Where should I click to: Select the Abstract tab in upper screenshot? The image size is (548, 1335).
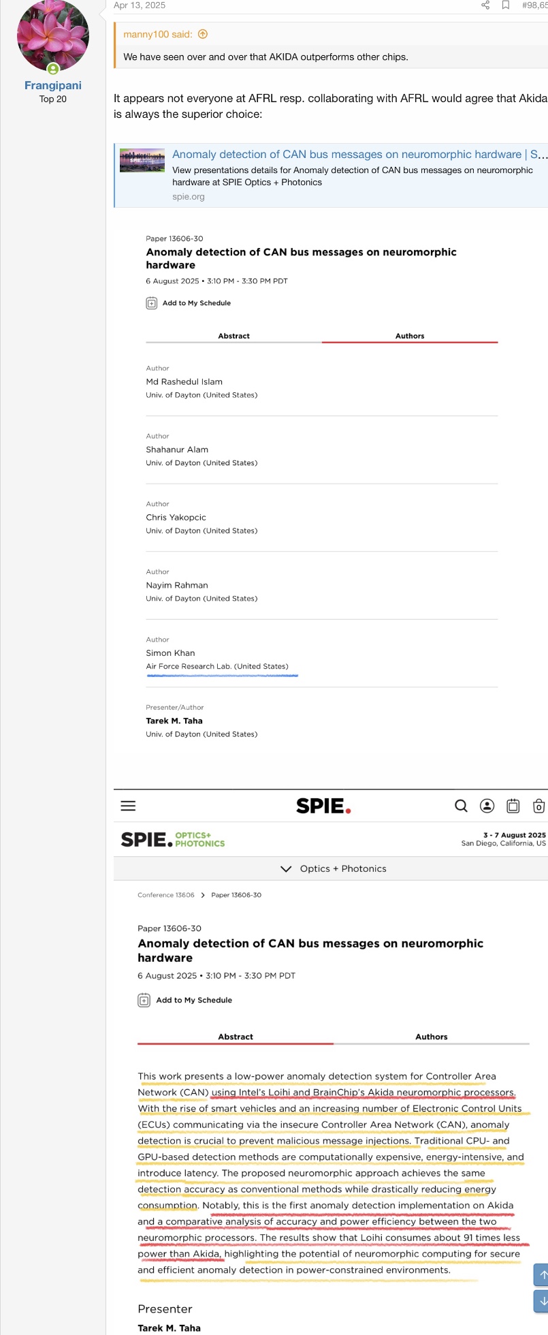click(x=233, y=336)
